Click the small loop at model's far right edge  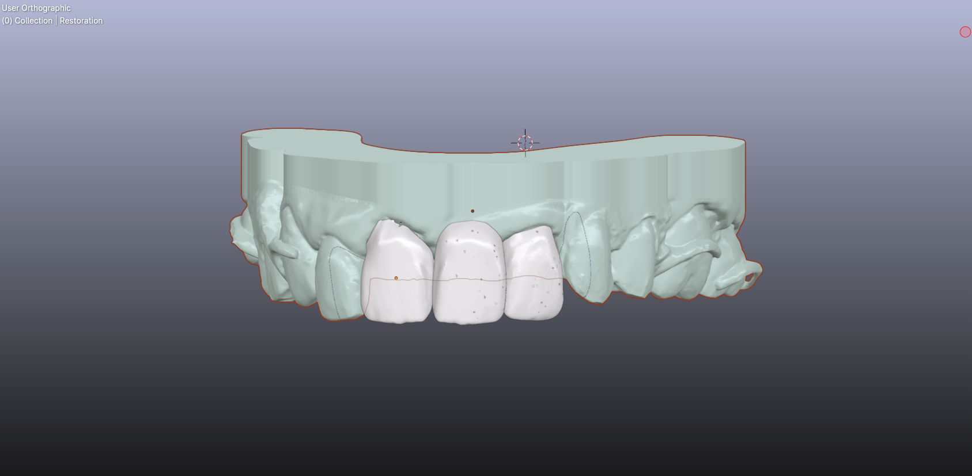click(x=748, y=278)
